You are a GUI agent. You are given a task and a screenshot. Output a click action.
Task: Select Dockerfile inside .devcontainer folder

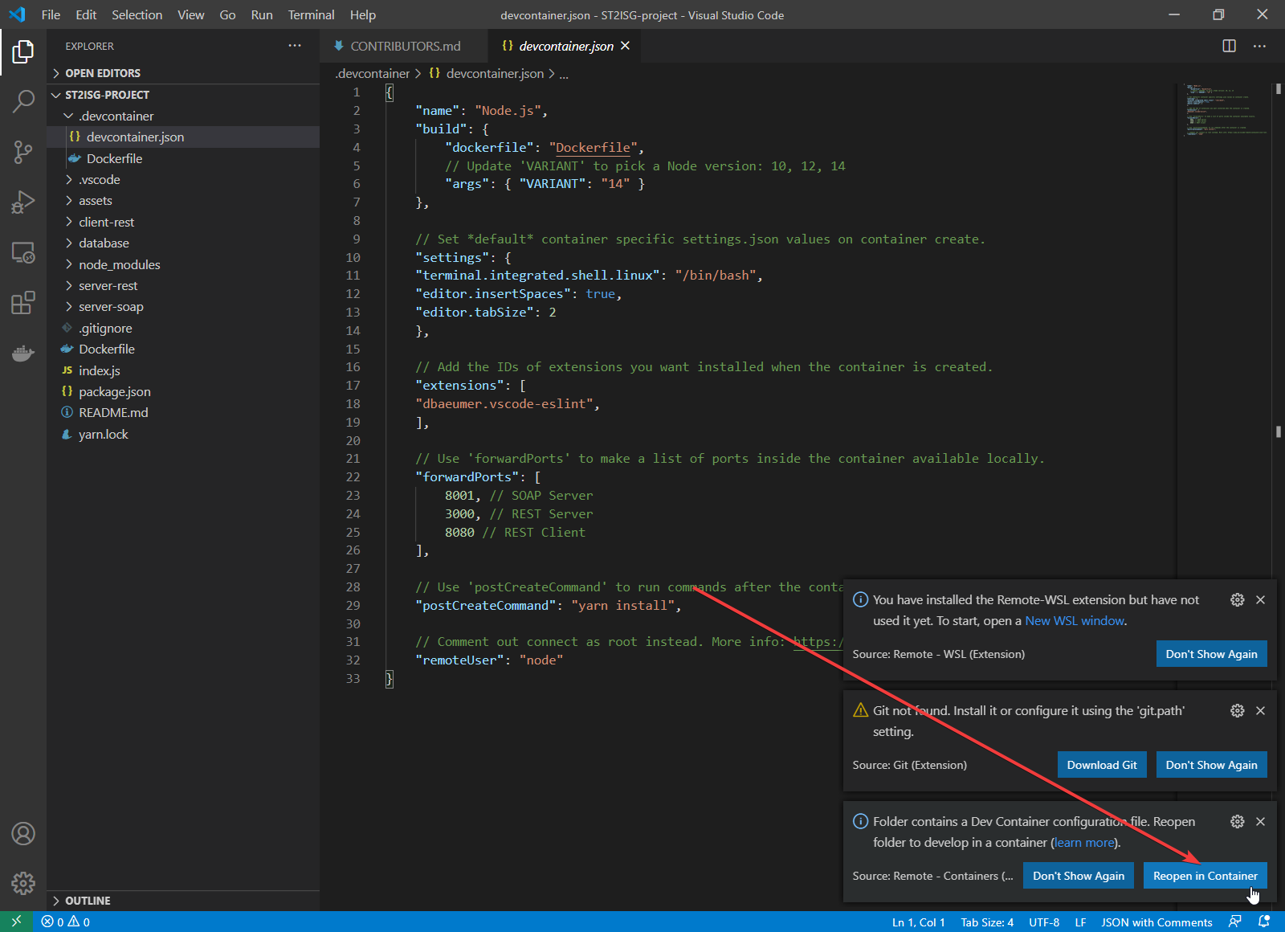coord(183,158)
